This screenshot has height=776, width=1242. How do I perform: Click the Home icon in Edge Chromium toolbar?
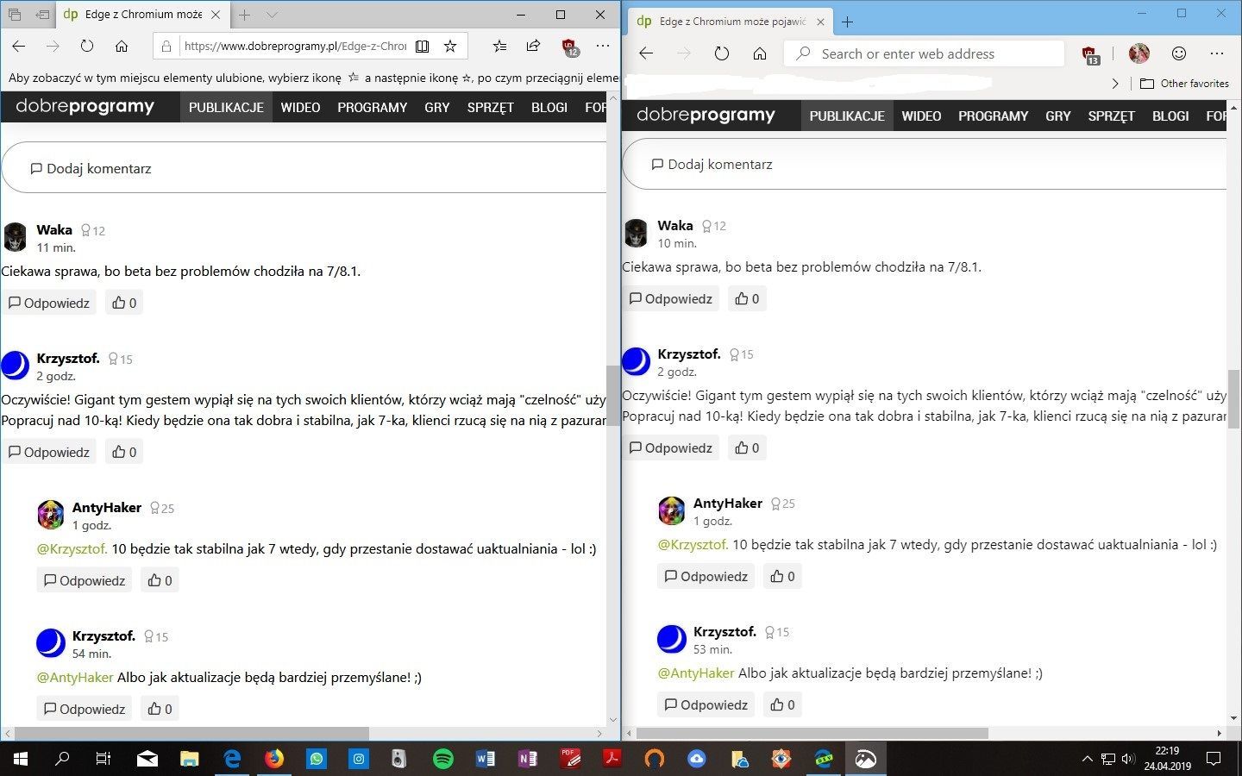tap(759, 53)
